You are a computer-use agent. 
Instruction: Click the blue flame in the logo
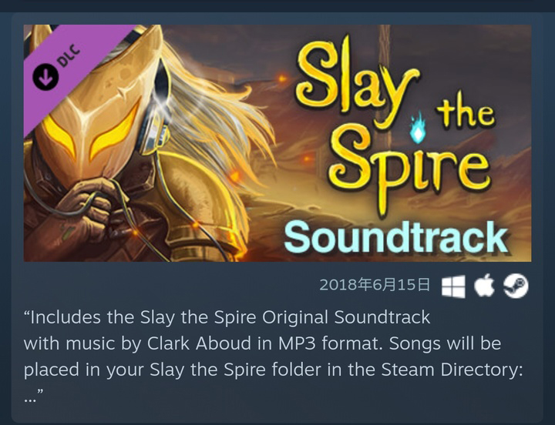pyautogui.click(x=418, y=128)
